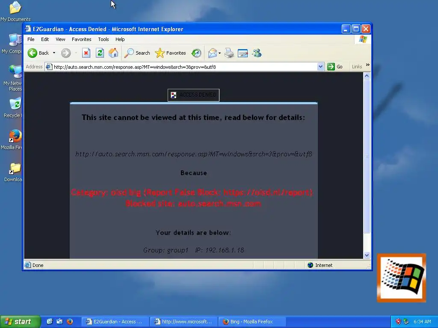Click the vertical scrollbar thumb

367,156
